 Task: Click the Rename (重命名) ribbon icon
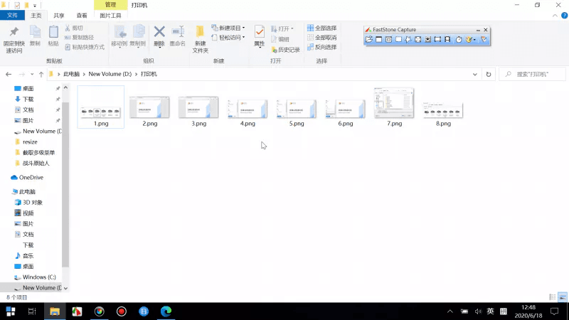pyautogui.click(x=177, y=36)
